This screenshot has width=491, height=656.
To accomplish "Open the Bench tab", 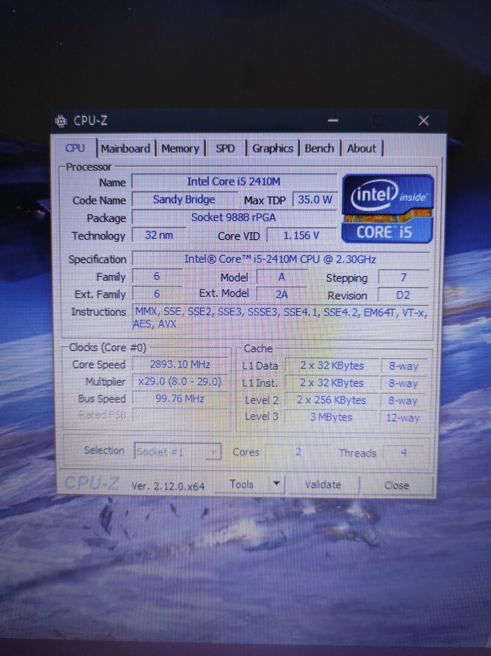I will pos(320,149).
